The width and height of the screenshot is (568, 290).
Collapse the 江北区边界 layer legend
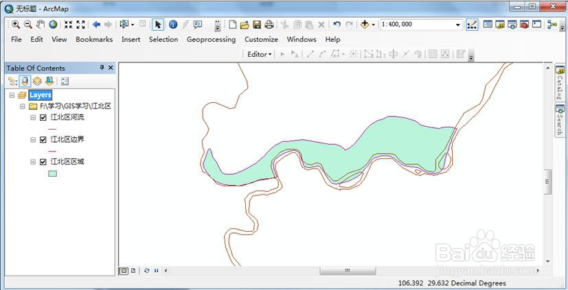[x=33, y=140]
